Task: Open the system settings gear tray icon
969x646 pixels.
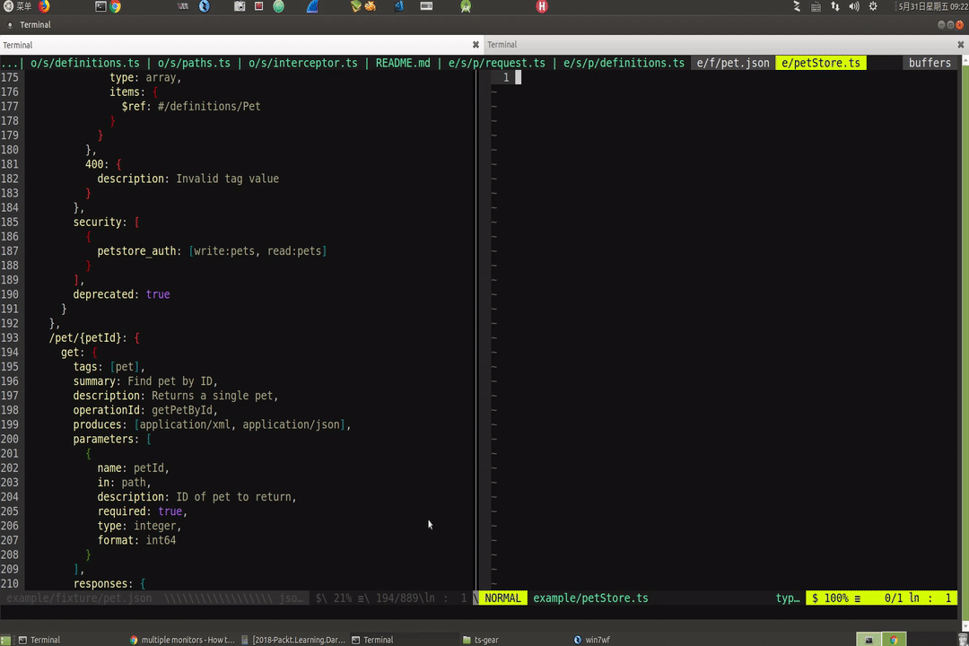Action: click(x=873, y=6)
